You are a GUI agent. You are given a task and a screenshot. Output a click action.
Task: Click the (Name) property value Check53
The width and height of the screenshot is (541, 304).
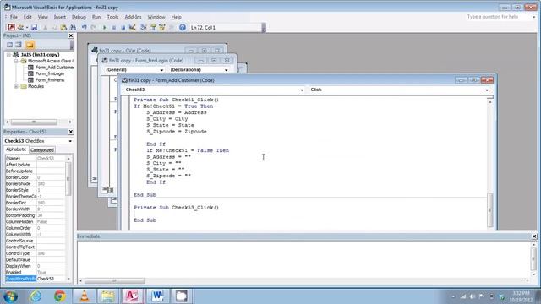coord(51,158)
